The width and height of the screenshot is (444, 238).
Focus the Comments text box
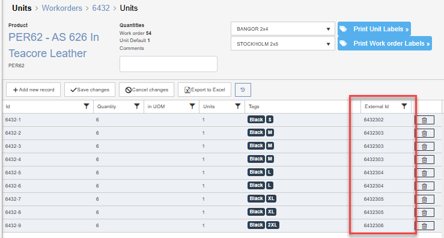[x=168, y=64]
